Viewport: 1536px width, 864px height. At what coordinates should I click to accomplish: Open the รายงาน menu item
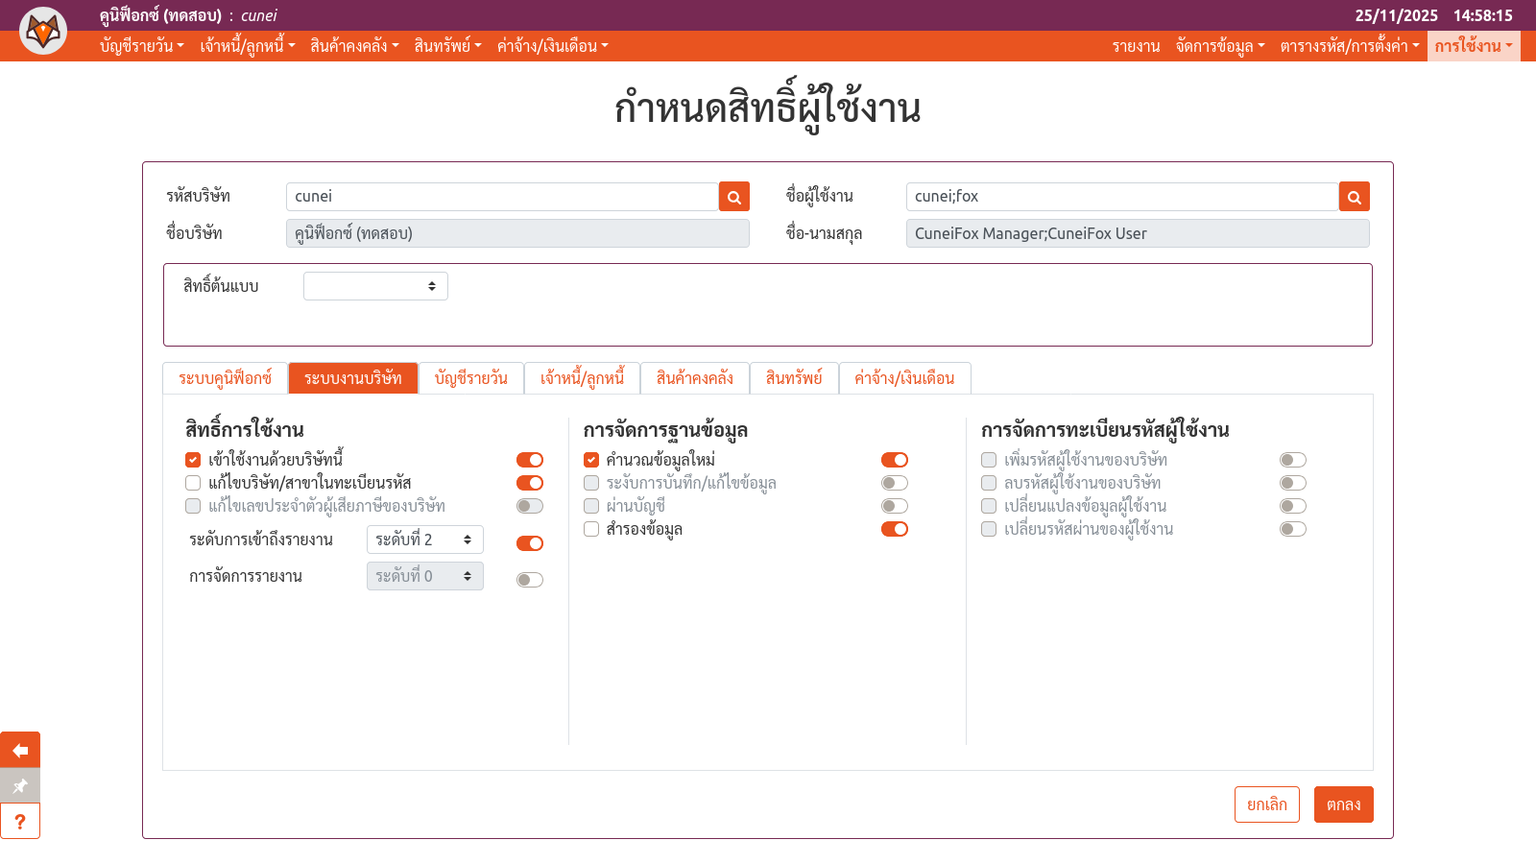point(1136,46)
